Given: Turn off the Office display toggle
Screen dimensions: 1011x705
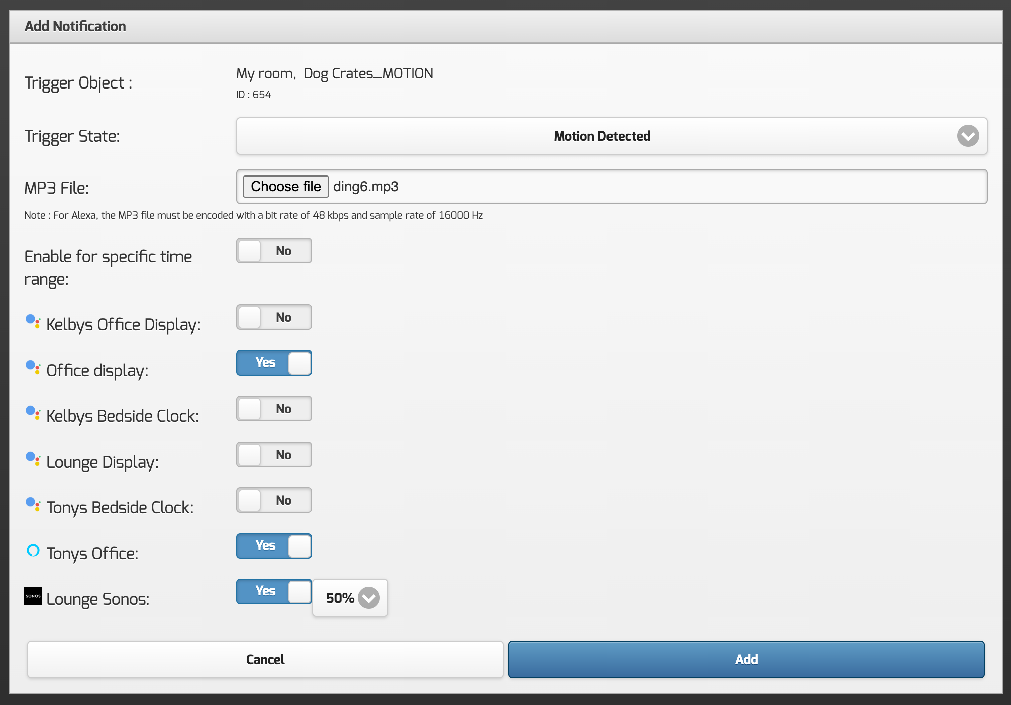Looking at the screenshot, I should click(x=274, y=363).
